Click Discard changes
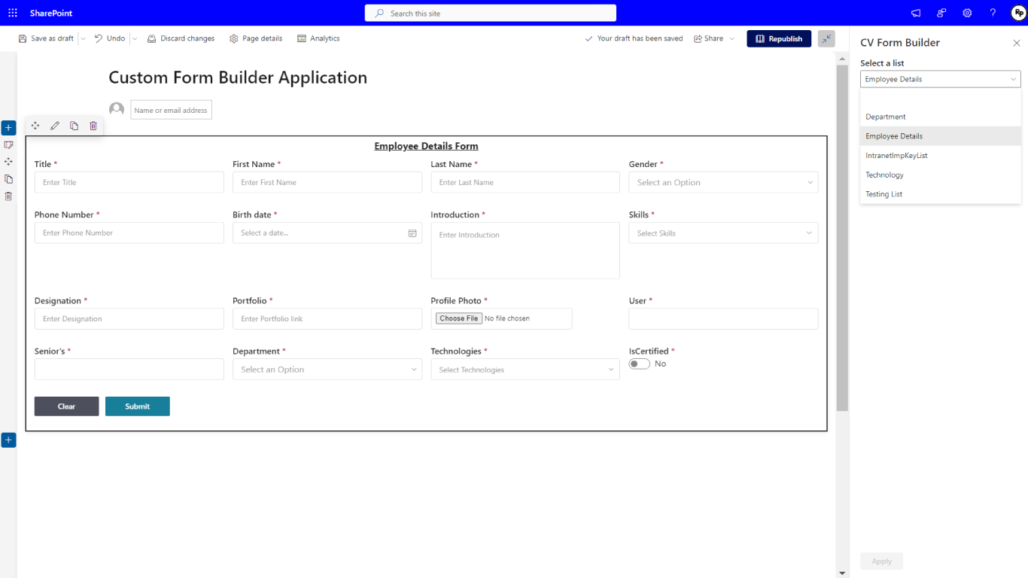 181,38
